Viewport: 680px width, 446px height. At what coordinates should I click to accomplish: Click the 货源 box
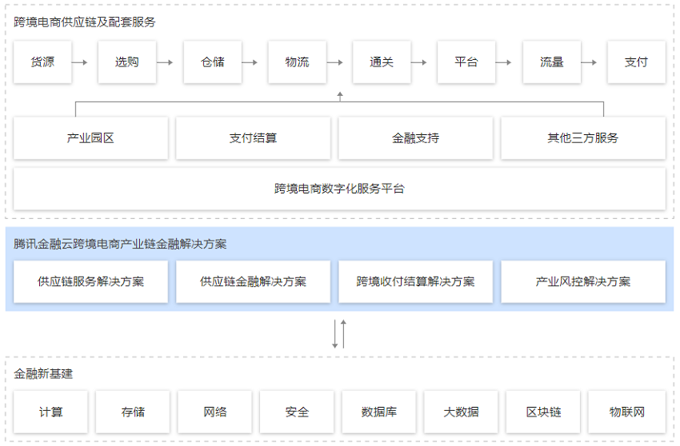(x=42, y=62)
